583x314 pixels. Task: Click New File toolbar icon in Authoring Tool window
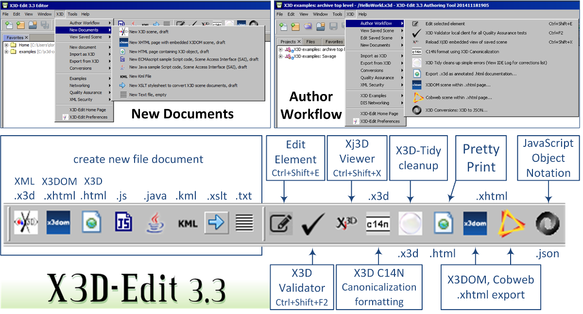coord(283,26)
